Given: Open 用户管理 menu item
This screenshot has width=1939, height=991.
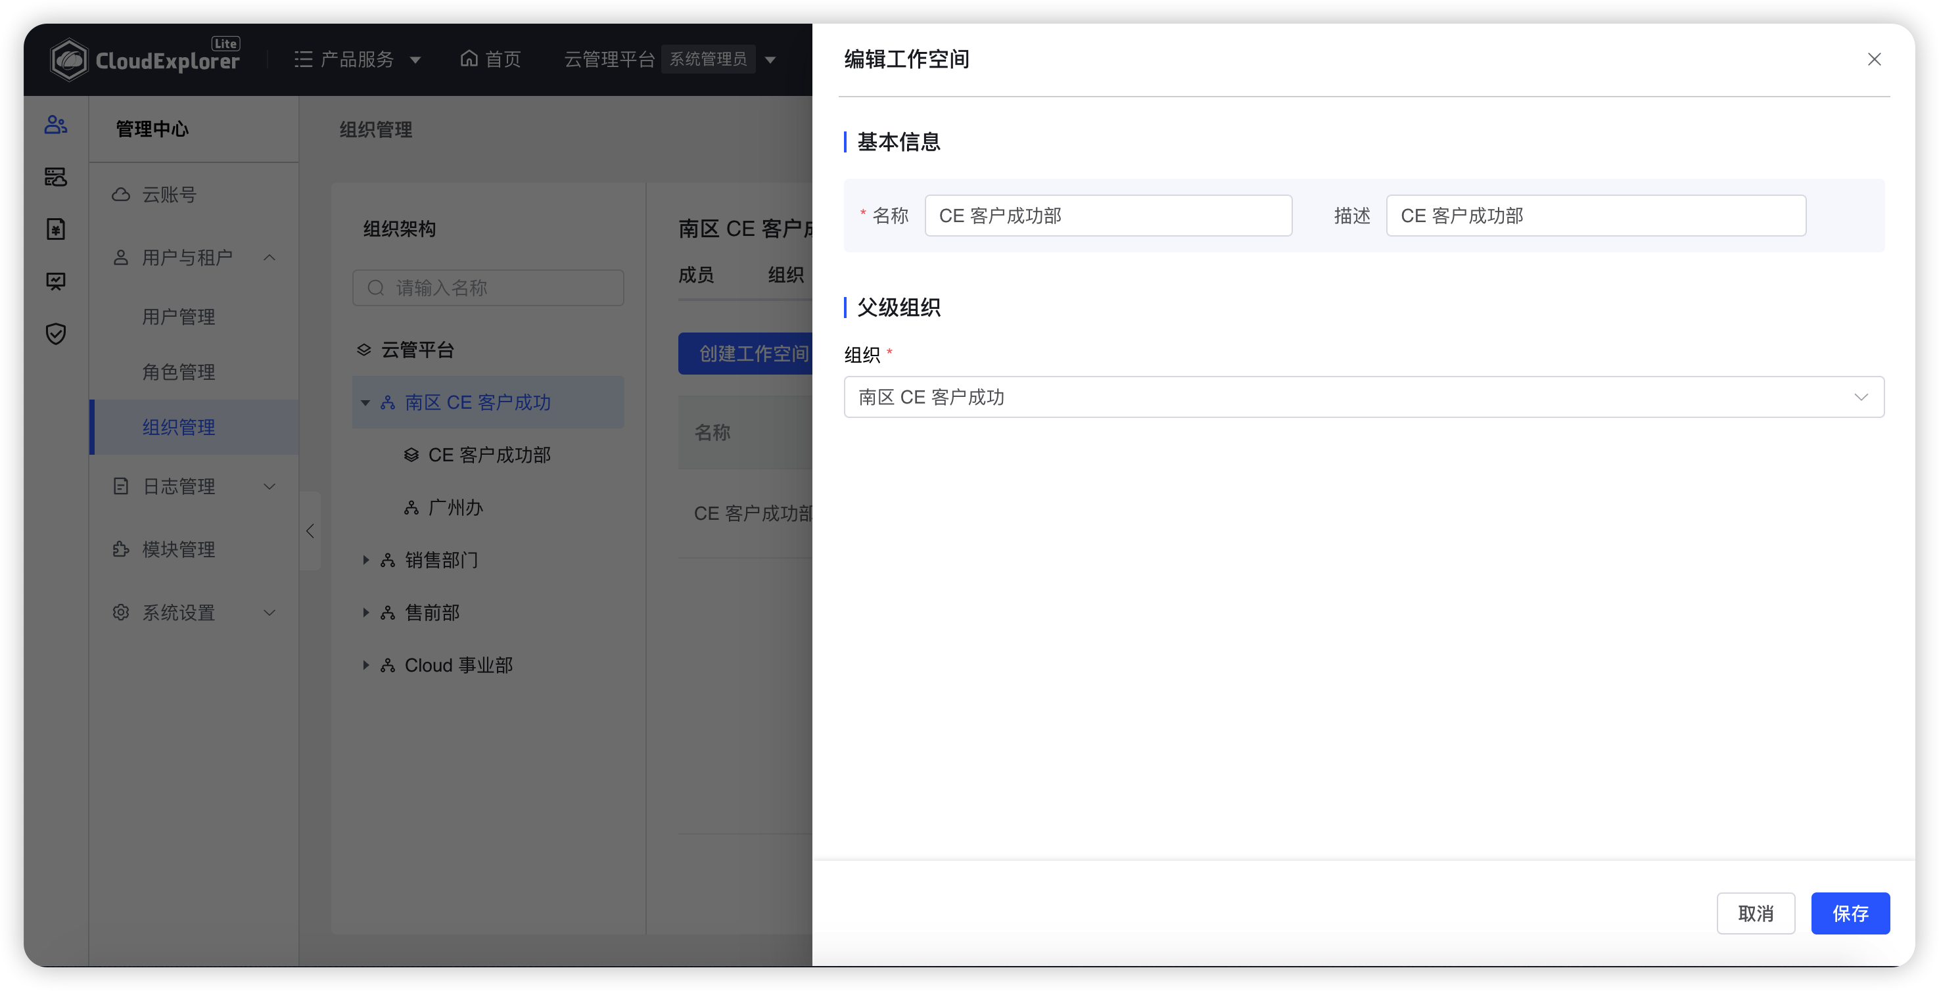Looking at the screenshot, I should pyautogui.click(x=178, y=317).
